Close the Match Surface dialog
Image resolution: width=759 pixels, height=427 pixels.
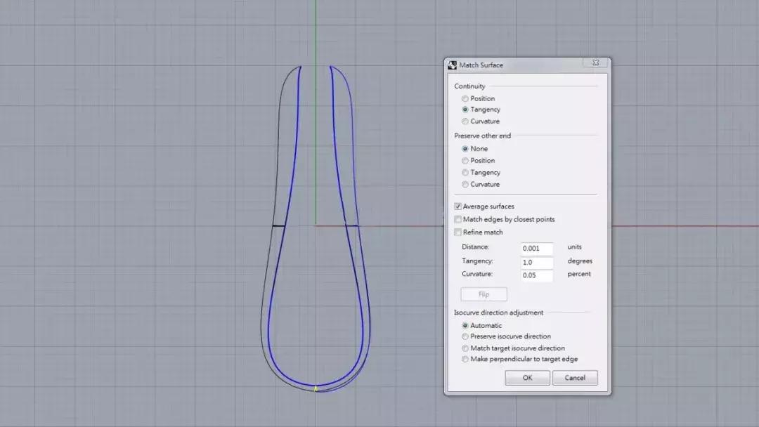pos(595,64)
